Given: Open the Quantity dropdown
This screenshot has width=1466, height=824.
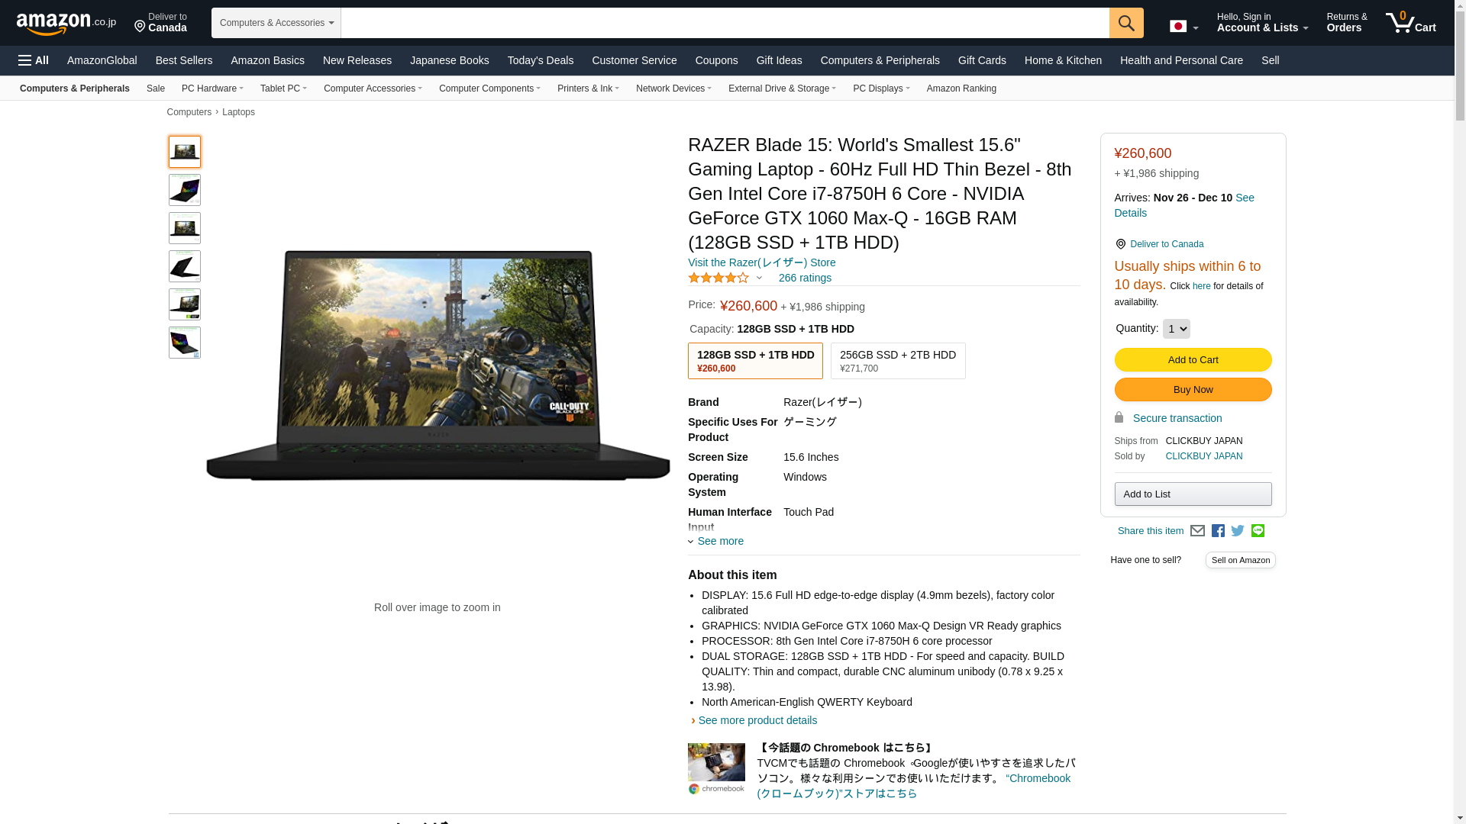Looking at the screenshot, I should click(x=1176, y=329).
